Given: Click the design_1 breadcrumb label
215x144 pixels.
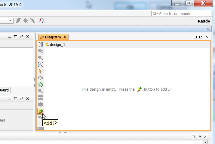Looking at the screenshot, I should (x=57, y=45).
